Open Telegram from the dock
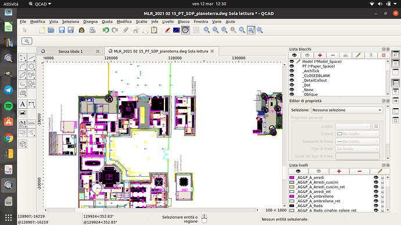The image size is (401, 225). tap(9, 90)
